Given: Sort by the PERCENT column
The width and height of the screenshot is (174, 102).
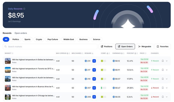Looking at the screenshot, I should 132,53.
